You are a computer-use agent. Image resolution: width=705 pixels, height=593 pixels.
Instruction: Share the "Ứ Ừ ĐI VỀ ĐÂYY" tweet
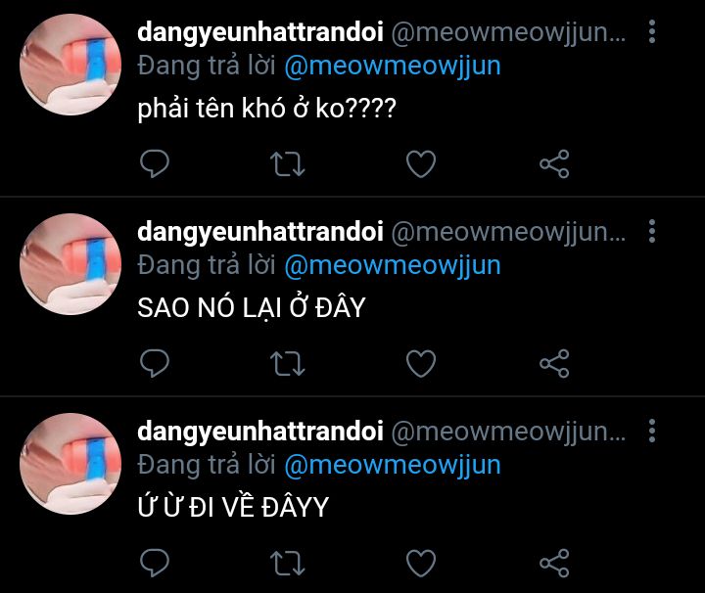554,563
